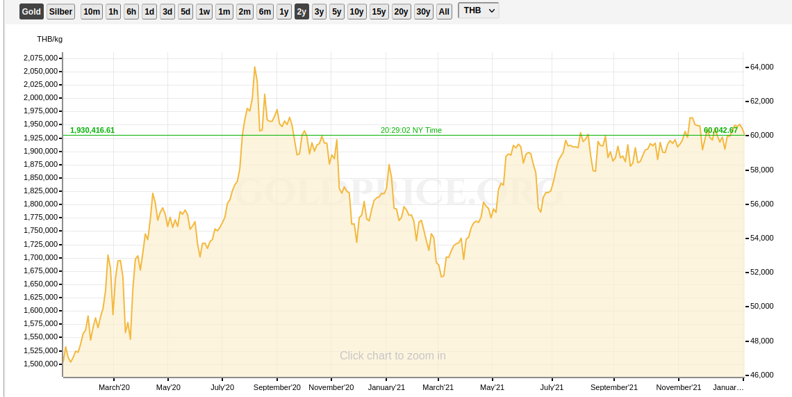The image size is (792, 397).
Task: Click the 'Click chart to zoom in' text
Action: 393,356
